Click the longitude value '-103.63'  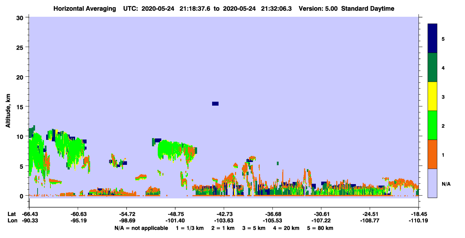pyautogui.click(x=224, y=221)
